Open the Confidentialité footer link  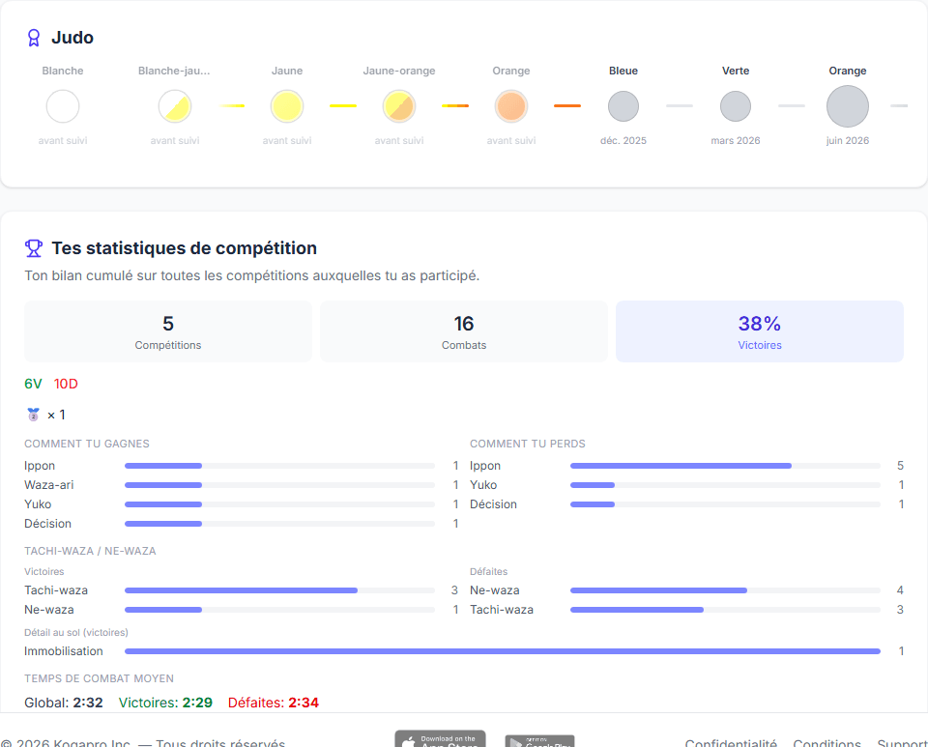tap(731, 743)
